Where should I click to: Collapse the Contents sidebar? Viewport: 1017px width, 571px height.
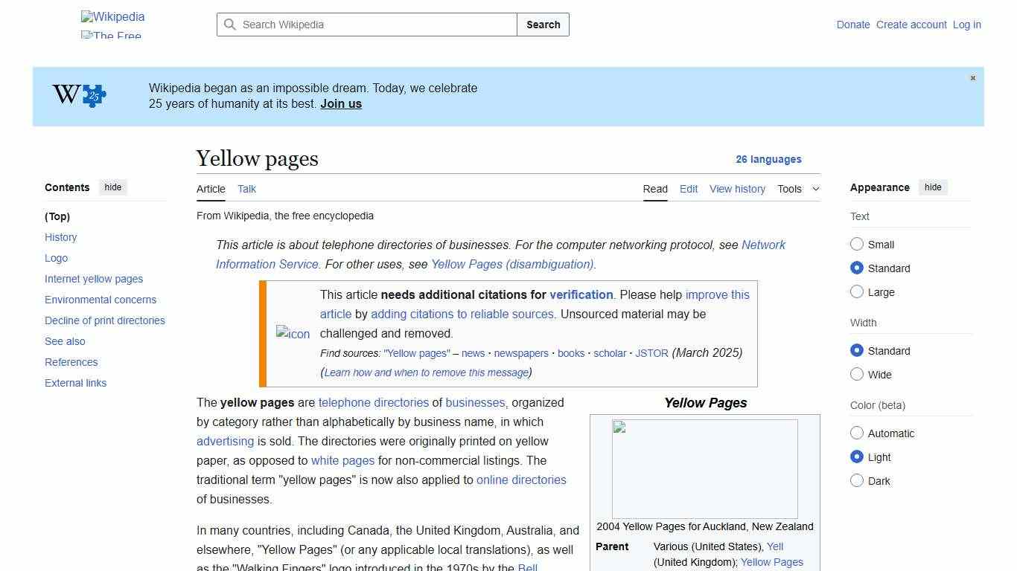(112, 187)
